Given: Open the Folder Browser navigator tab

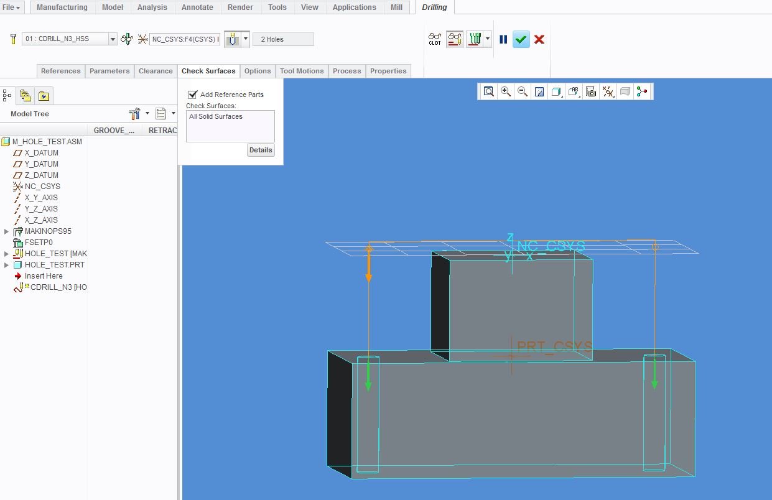Looking at the screenshot, I should click(26, 95).
